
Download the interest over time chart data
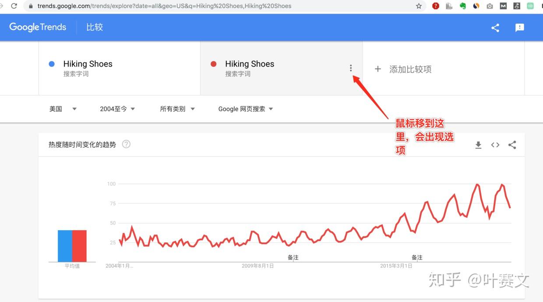point(478,145)
